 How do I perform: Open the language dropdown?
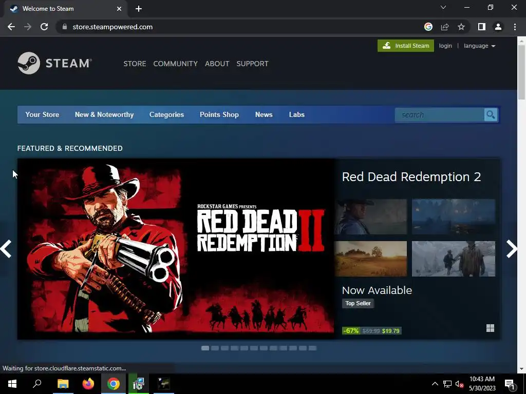479,46
